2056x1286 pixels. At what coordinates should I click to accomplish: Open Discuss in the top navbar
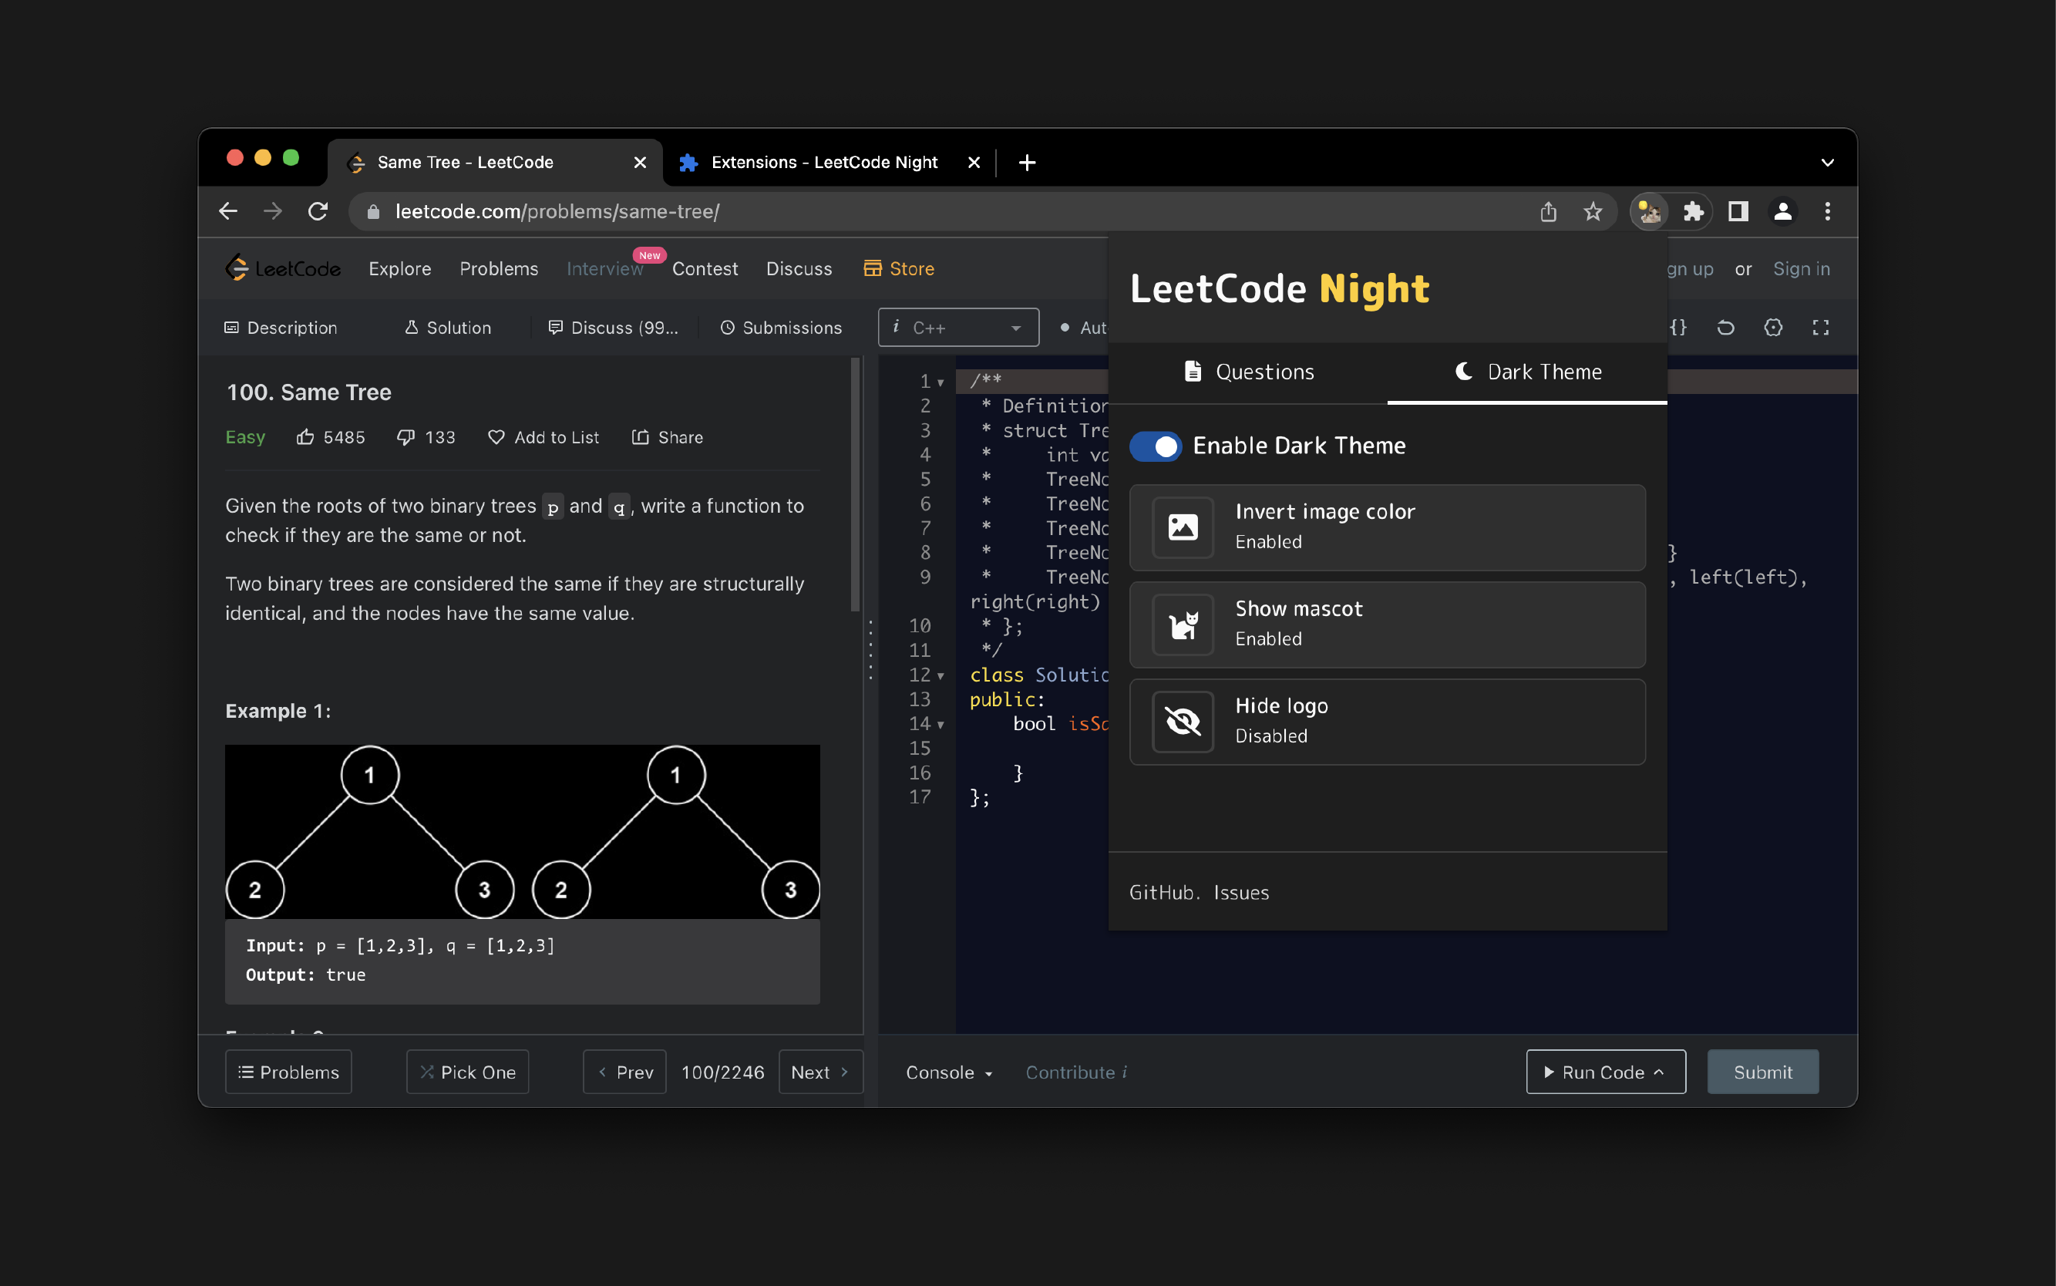click(799, 269)
